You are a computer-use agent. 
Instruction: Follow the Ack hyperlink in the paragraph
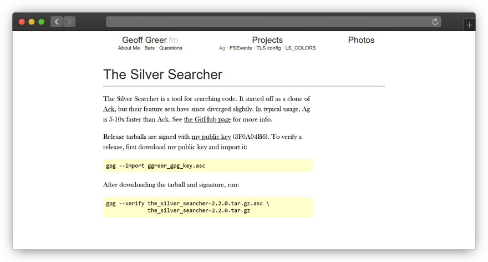tap(109, 109)
